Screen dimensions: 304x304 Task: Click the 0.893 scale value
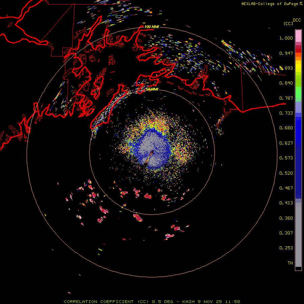(286, 68)
